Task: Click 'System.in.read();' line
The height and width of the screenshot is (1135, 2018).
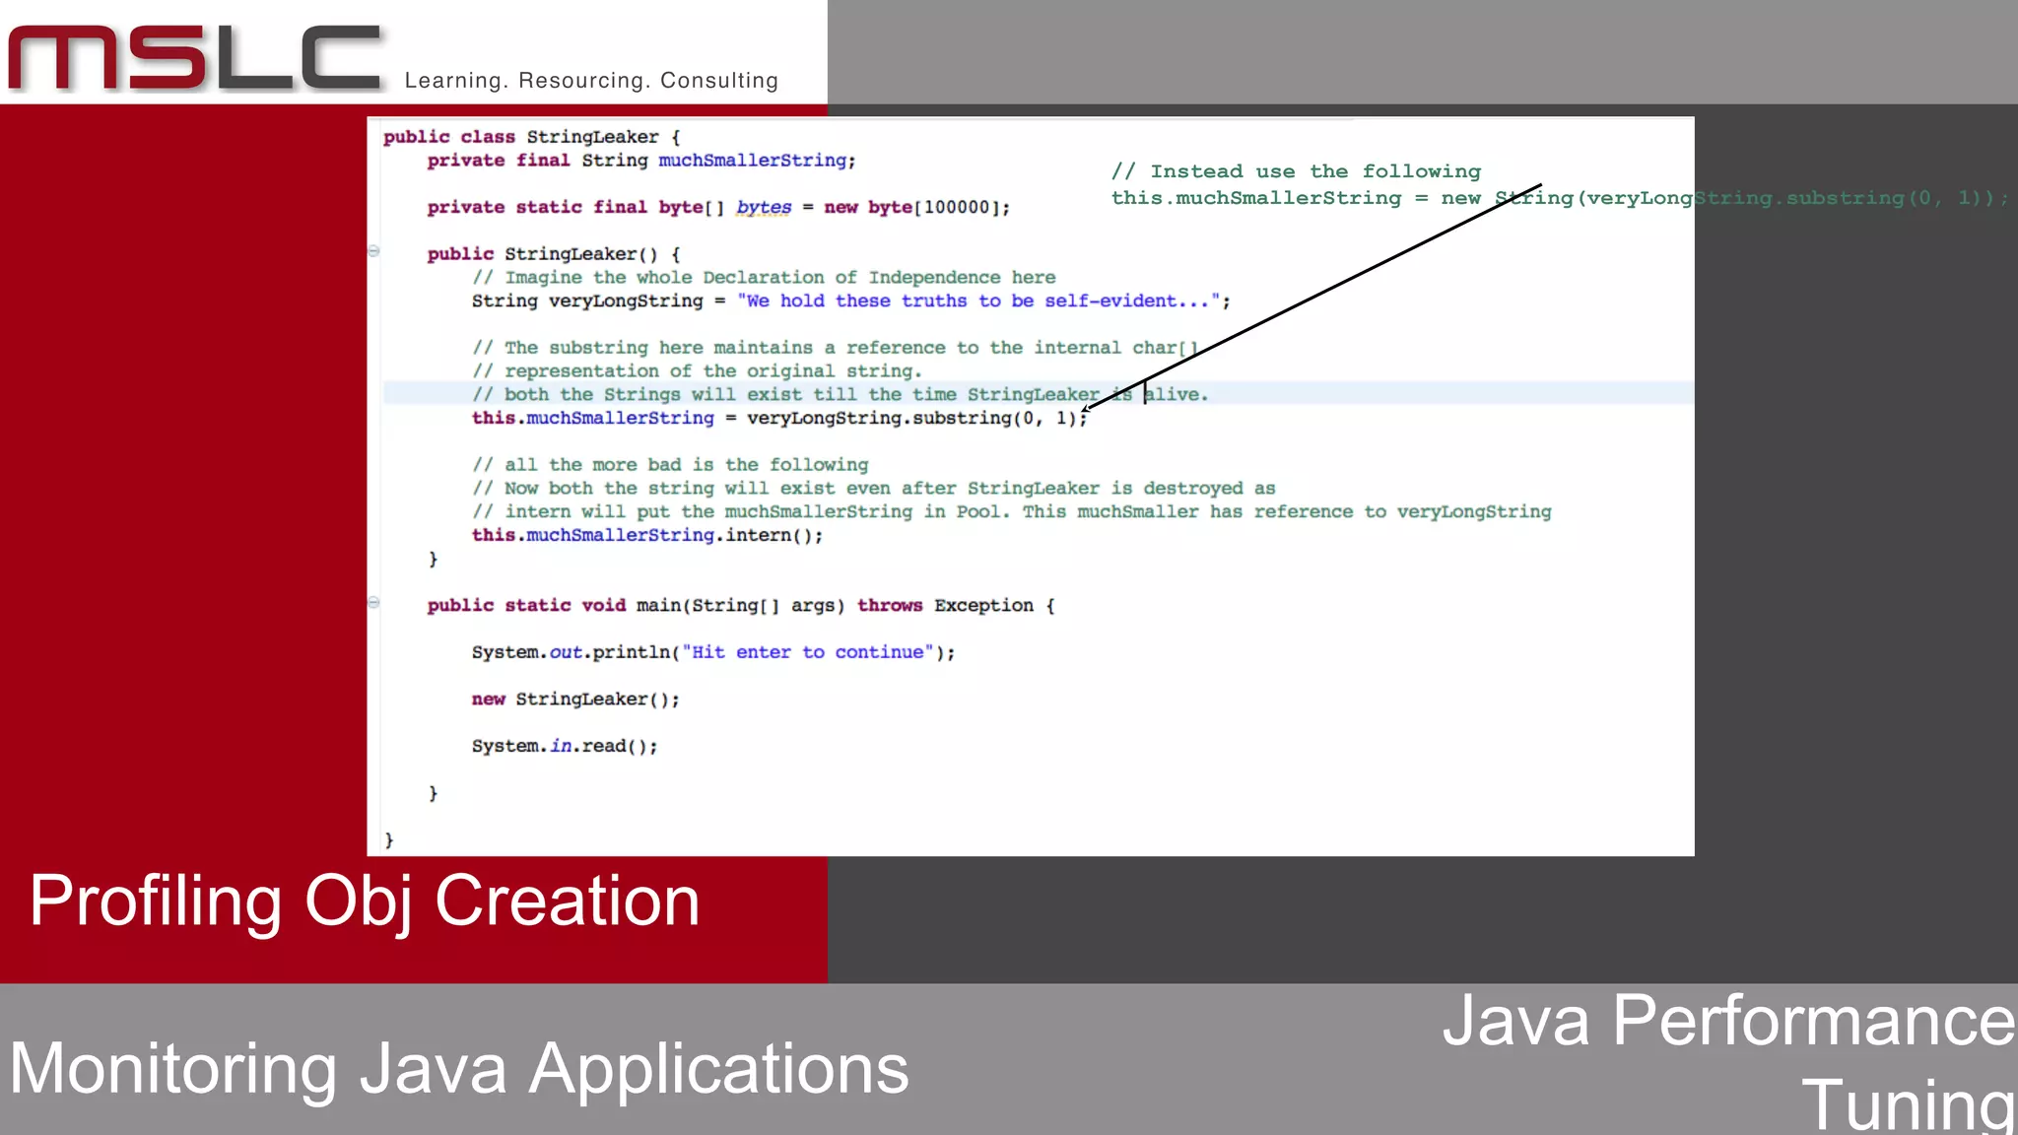Action: pyautogui.click(x=565, y=747)
